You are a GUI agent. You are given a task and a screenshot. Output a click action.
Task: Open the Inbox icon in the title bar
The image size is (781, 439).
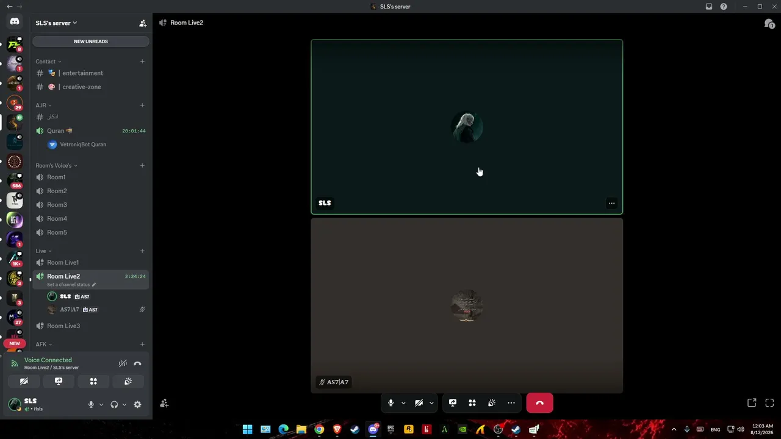(x=709, y=7)
